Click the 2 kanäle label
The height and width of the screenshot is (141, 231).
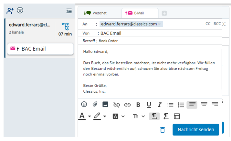[x=16, y=32]
